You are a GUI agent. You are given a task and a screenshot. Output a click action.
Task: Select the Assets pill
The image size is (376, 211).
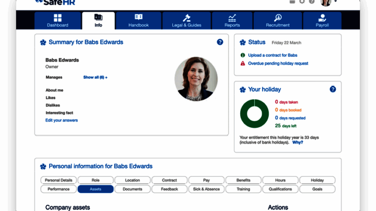pyautogui.click(x=96, y=189)
